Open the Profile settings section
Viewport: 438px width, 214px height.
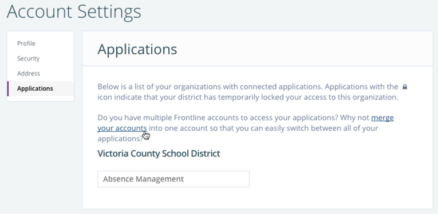(26, 43)
